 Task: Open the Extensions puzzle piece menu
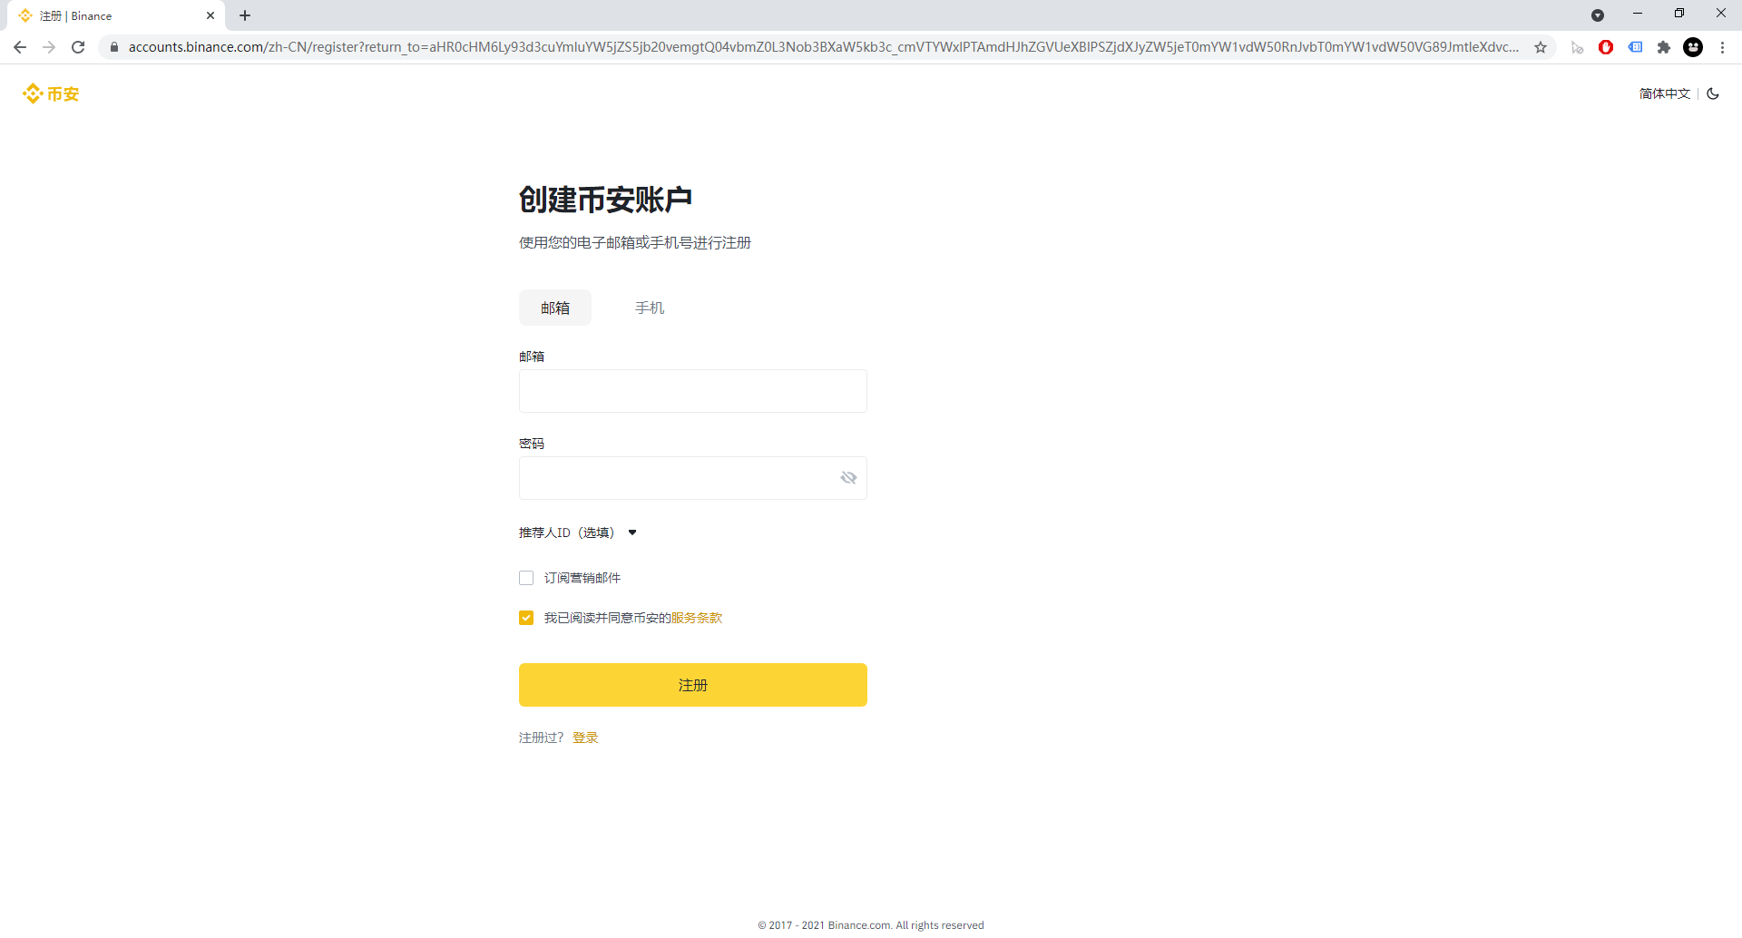tap(1664, 47)
